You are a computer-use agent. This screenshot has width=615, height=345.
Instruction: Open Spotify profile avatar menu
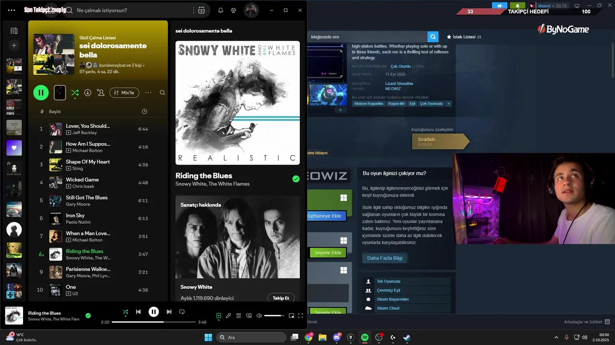(251, 10)
